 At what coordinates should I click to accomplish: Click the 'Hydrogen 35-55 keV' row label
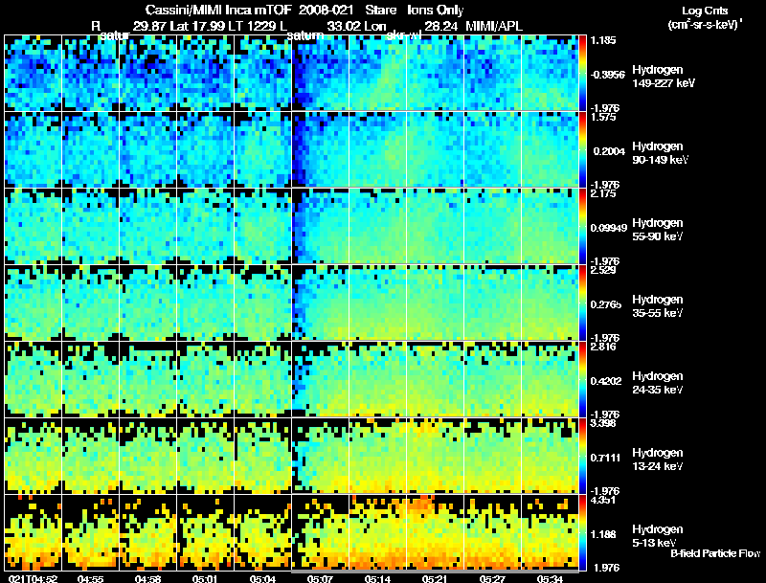pyautogui.click(x=658, y=306)
